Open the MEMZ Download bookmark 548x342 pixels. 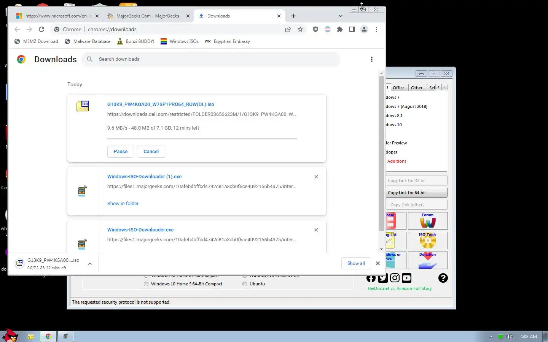click(x=36, y=41)
